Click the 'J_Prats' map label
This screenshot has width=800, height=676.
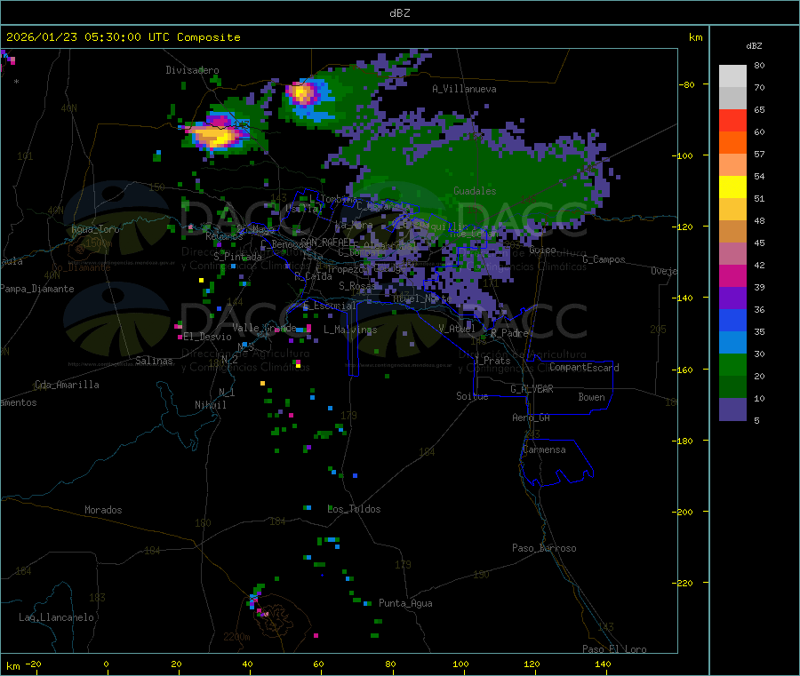click(492, 360)
